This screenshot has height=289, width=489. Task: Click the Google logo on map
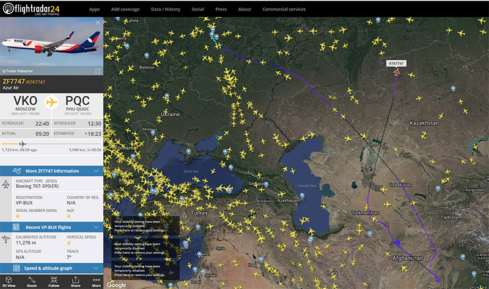(x=116, y=285)
